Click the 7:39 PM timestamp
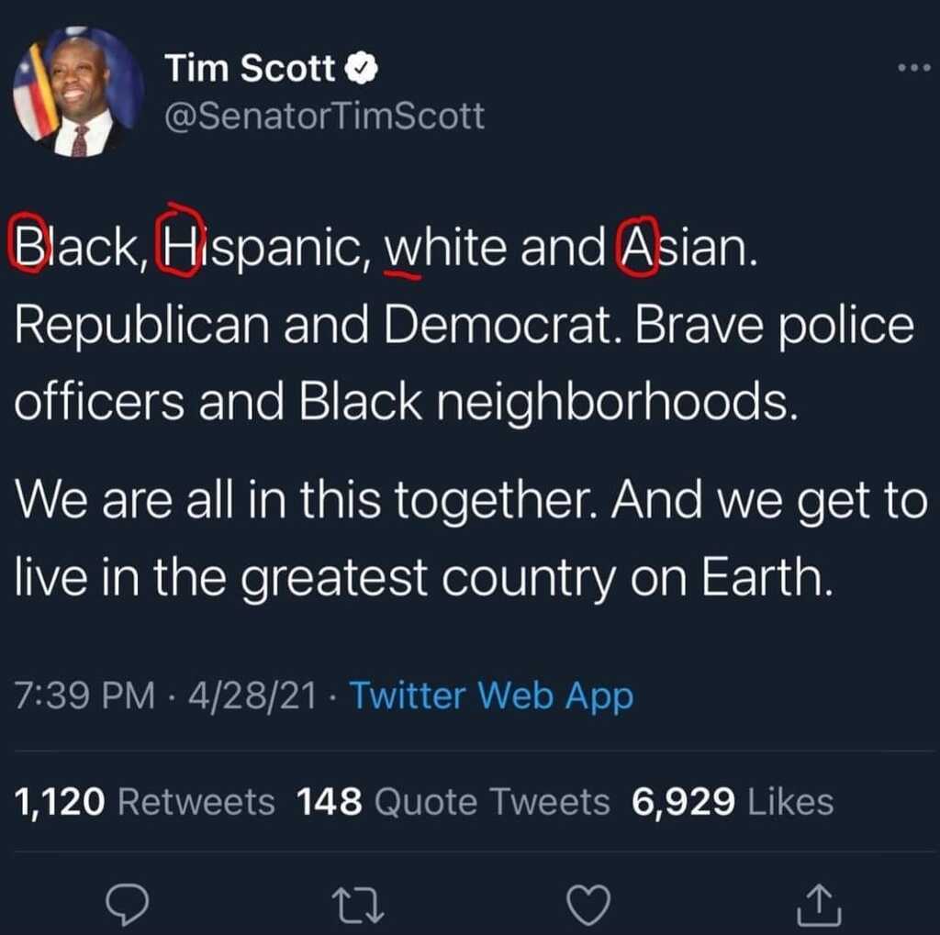Viewport: 940px width, 935px height. [84, 696]
